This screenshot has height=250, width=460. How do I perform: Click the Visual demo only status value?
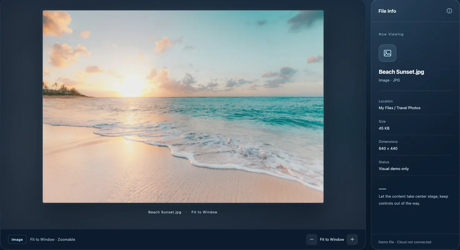394,169
